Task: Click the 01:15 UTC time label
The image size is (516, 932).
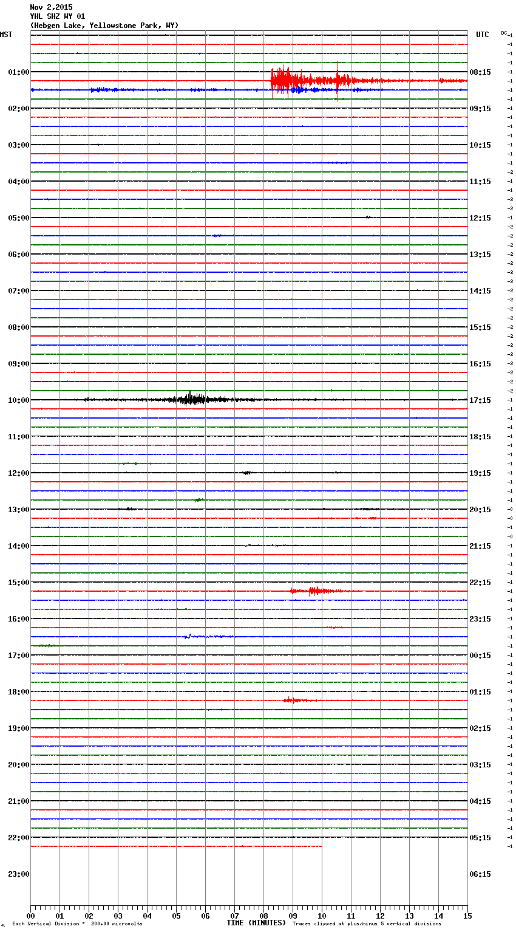Action: [480, 692]
